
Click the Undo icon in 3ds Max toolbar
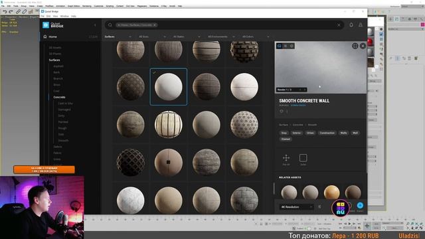click(5, 11)
